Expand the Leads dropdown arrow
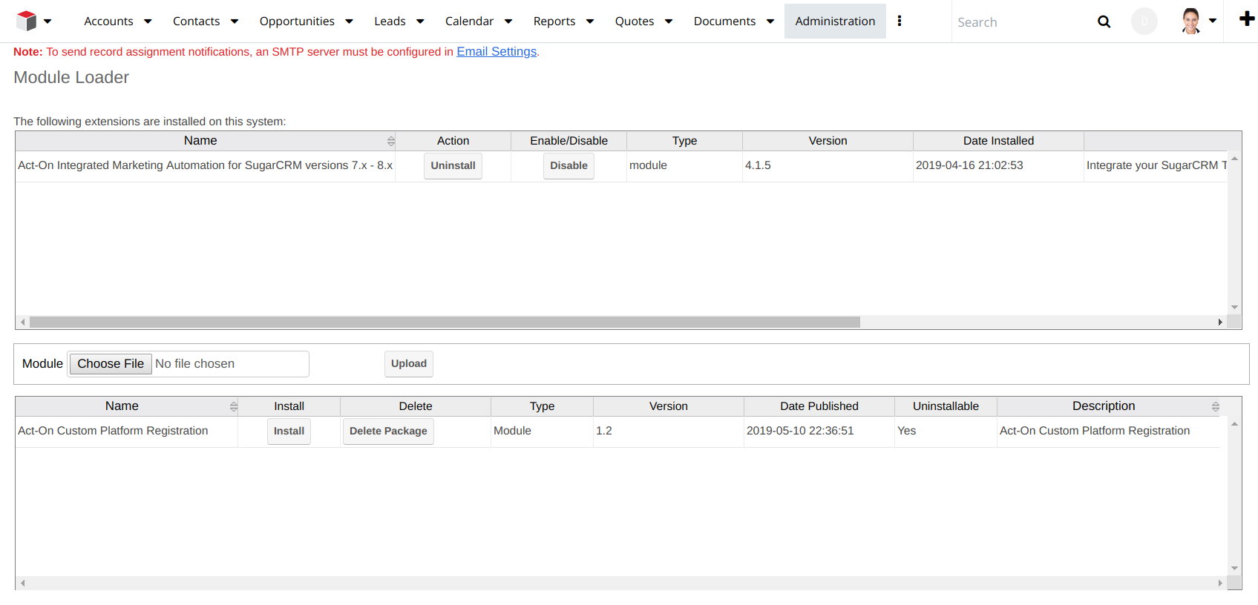1258x605 pixels. [x=420, y=22]
